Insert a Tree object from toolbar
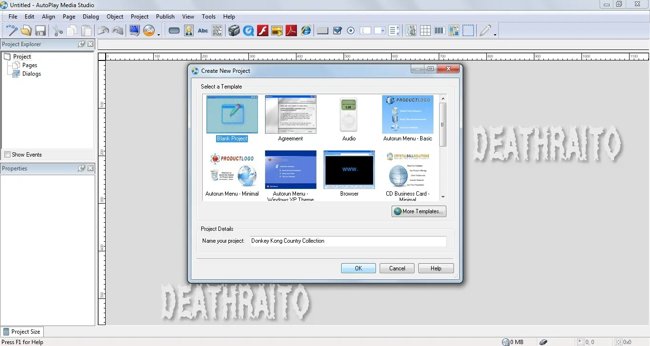The height and width of the screenshot is (346, 650). (x=411, y=31)
